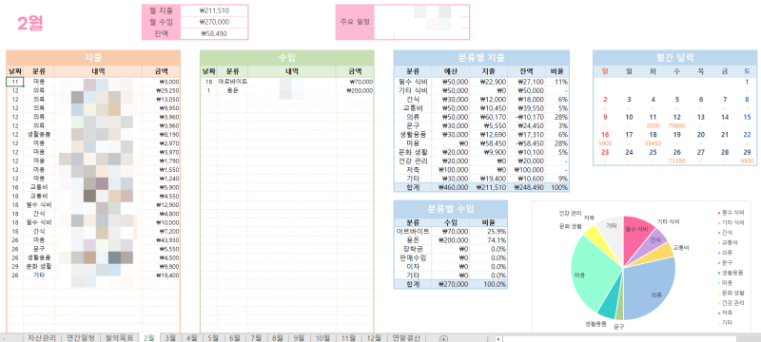The image size is (761, 342).
Task: Select the 월 지출 amount cell ₩211,510
Action: (214, 10)
